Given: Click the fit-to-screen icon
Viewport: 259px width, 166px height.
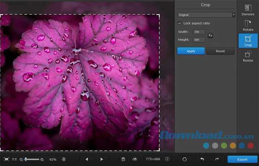Looking at the screenshot, I should coord(6,160).
